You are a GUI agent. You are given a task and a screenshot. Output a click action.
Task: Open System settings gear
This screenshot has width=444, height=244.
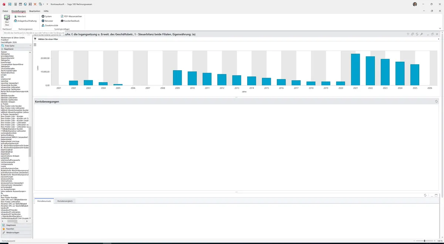[x=47, y=16]
